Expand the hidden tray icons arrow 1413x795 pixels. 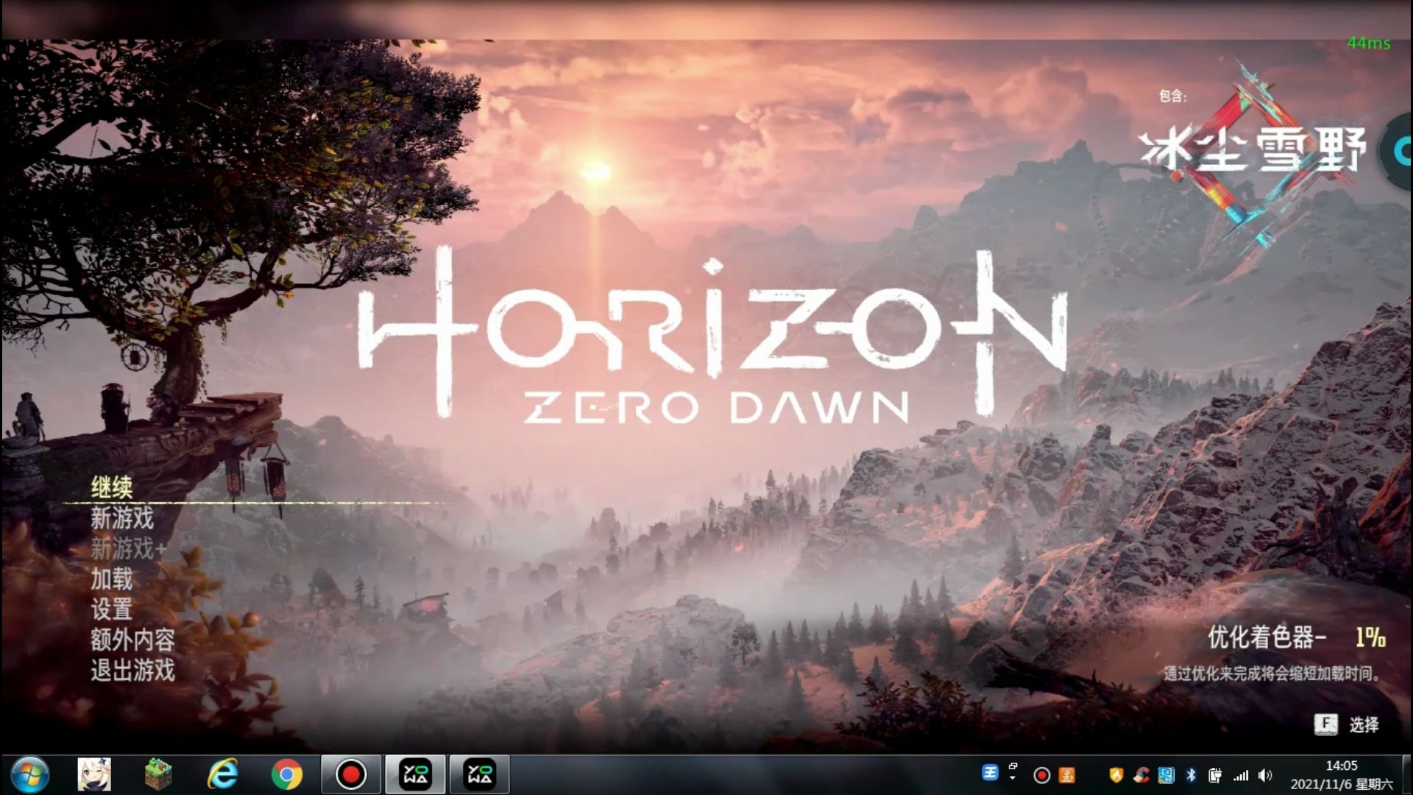pos(1013,777)
